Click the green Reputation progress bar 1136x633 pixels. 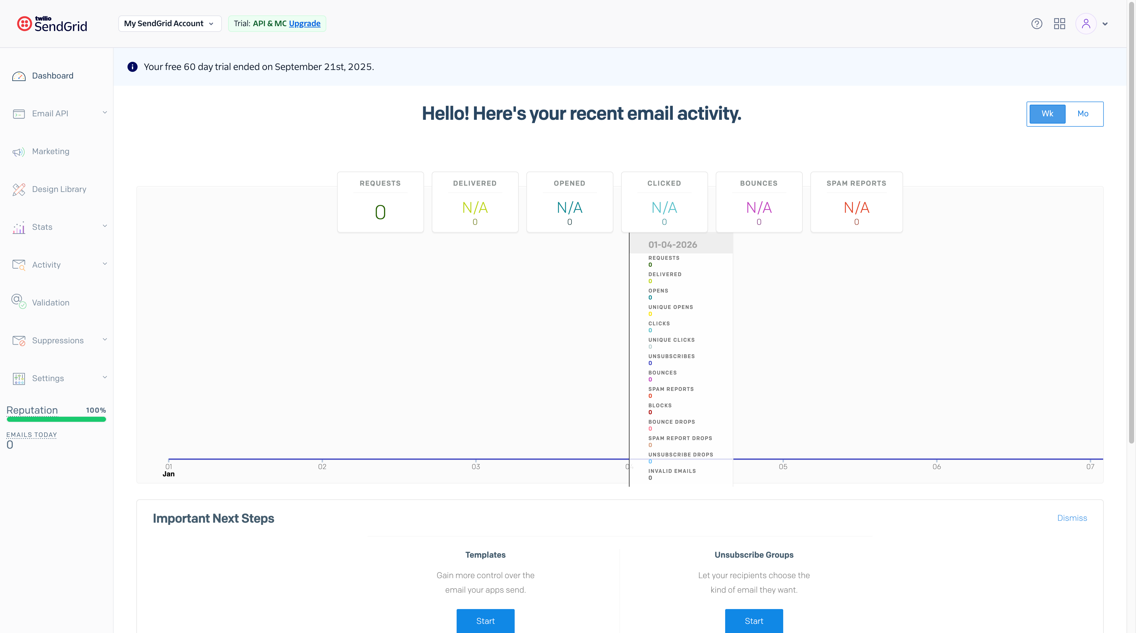tap(56, 419)
